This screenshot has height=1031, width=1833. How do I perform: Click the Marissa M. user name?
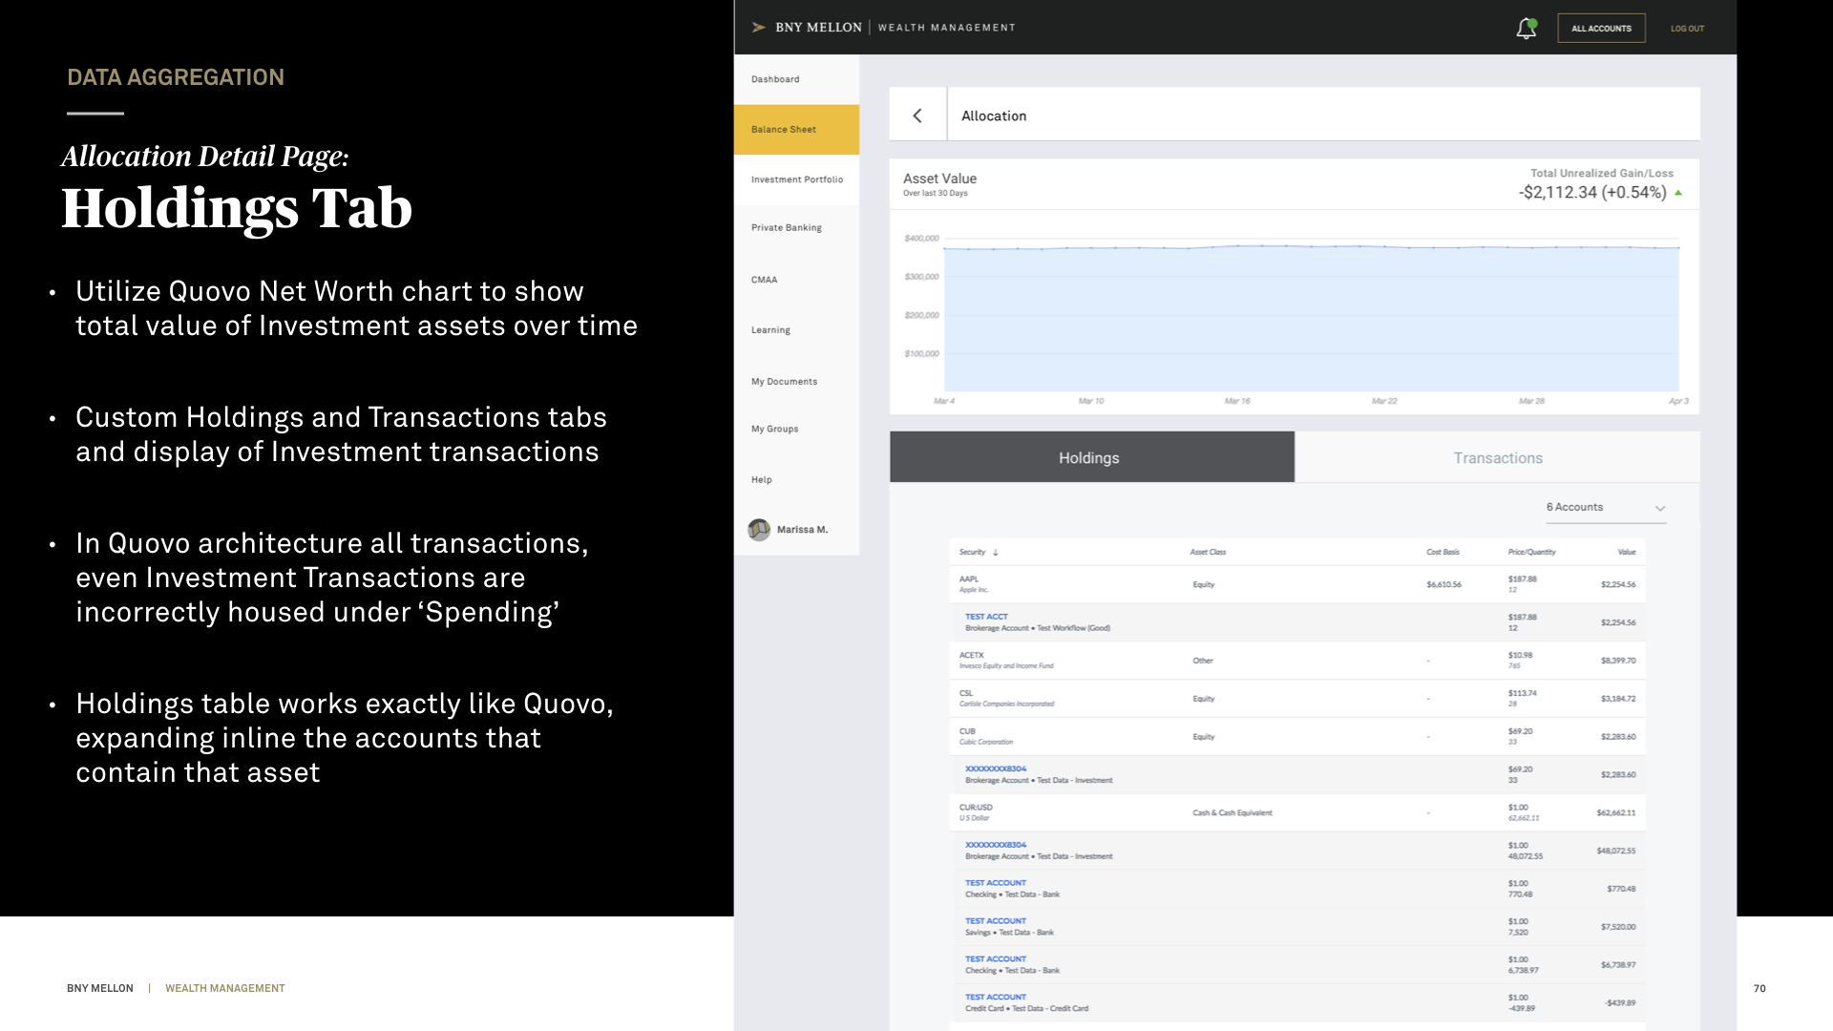pos(802,530)
